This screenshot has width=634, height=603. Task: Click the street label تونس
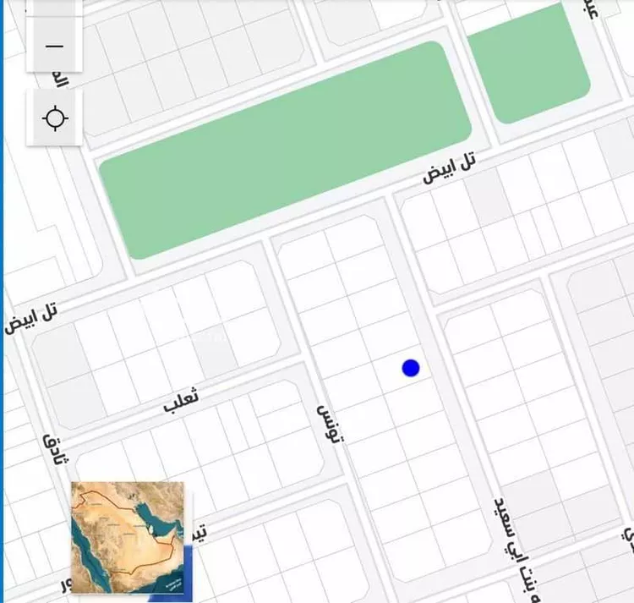331,425
